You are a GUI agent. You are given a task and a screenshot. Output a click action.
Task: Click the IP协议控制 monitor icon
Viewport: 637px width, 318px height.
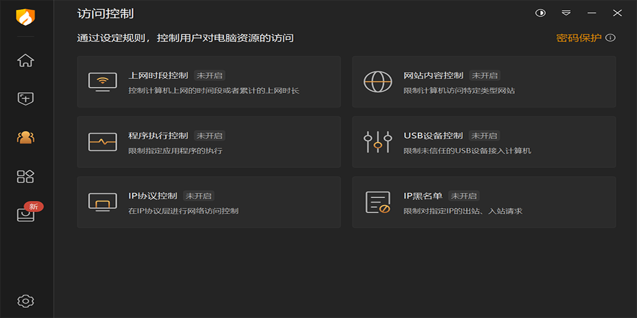click(102, 202)
